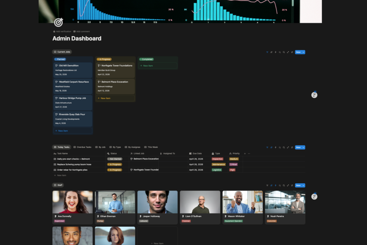Open New dropdown arrow in Staff toolbar
Viewport: 367px width, 245px height.
point(303,185)
